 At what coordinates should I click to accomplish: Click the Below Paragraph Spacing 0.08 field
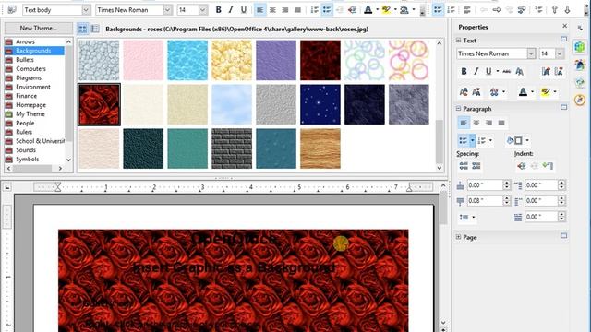[485, 201]
